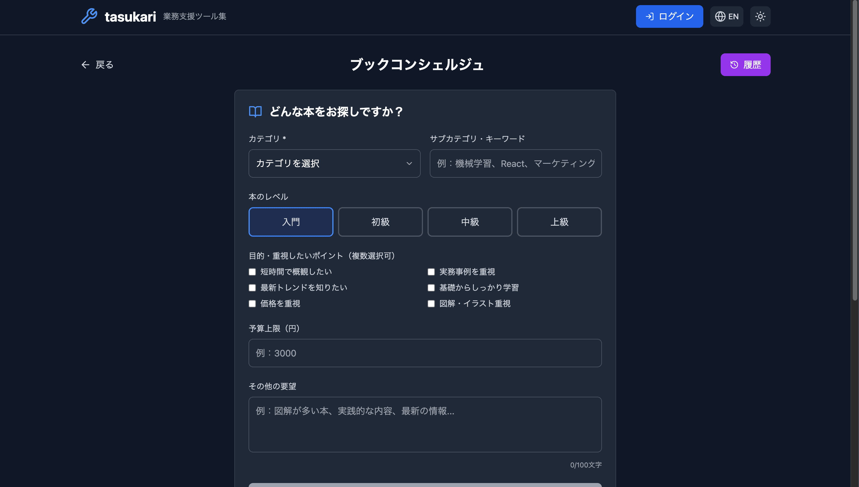Open the カテゴリを選択 dropdown
This screenshot has height=487, width=859.
coord(334,163)
